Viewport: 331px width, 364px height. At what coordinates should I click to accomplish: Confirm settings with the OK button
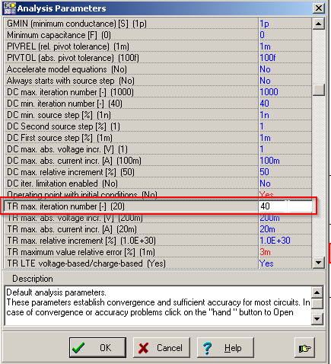click(97, 347)
